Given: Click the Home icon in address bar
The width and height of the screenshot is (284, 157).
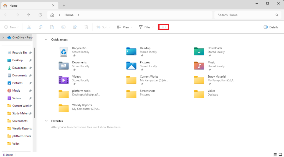Looking at the screenshot, I should (52, 15).
